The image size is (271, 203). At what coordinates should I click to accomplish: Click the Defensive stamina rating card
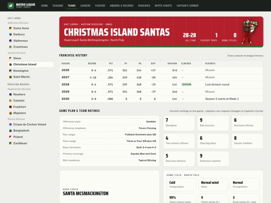pyautogui.click(x=213, y=159)
